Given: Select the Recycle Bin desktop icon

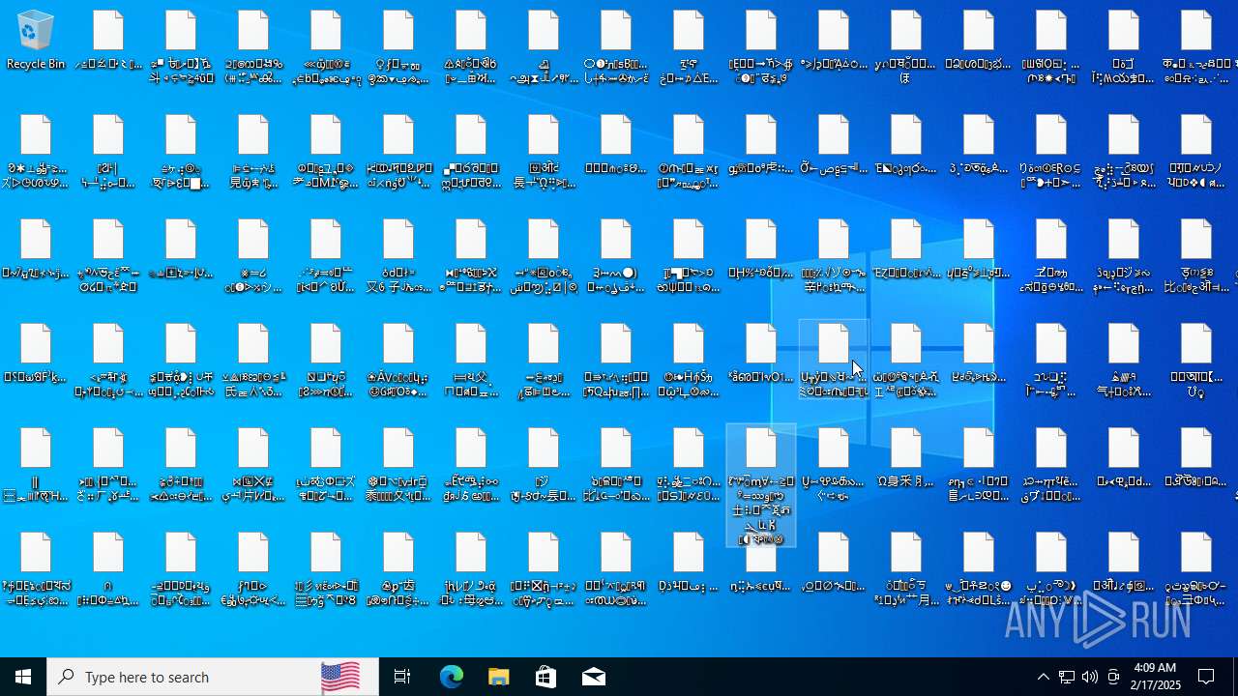Looking at the screenshot, I should point(36,41).
